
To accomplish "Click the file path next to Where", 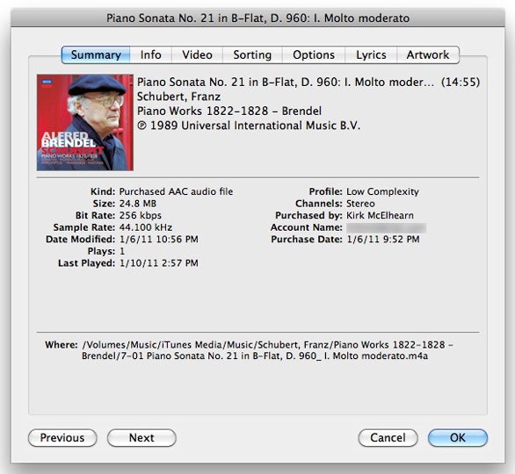I will [267, 350].
